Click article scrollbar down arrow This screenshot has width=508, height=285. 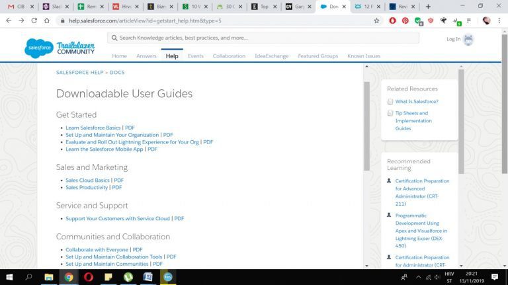(366, 266)
